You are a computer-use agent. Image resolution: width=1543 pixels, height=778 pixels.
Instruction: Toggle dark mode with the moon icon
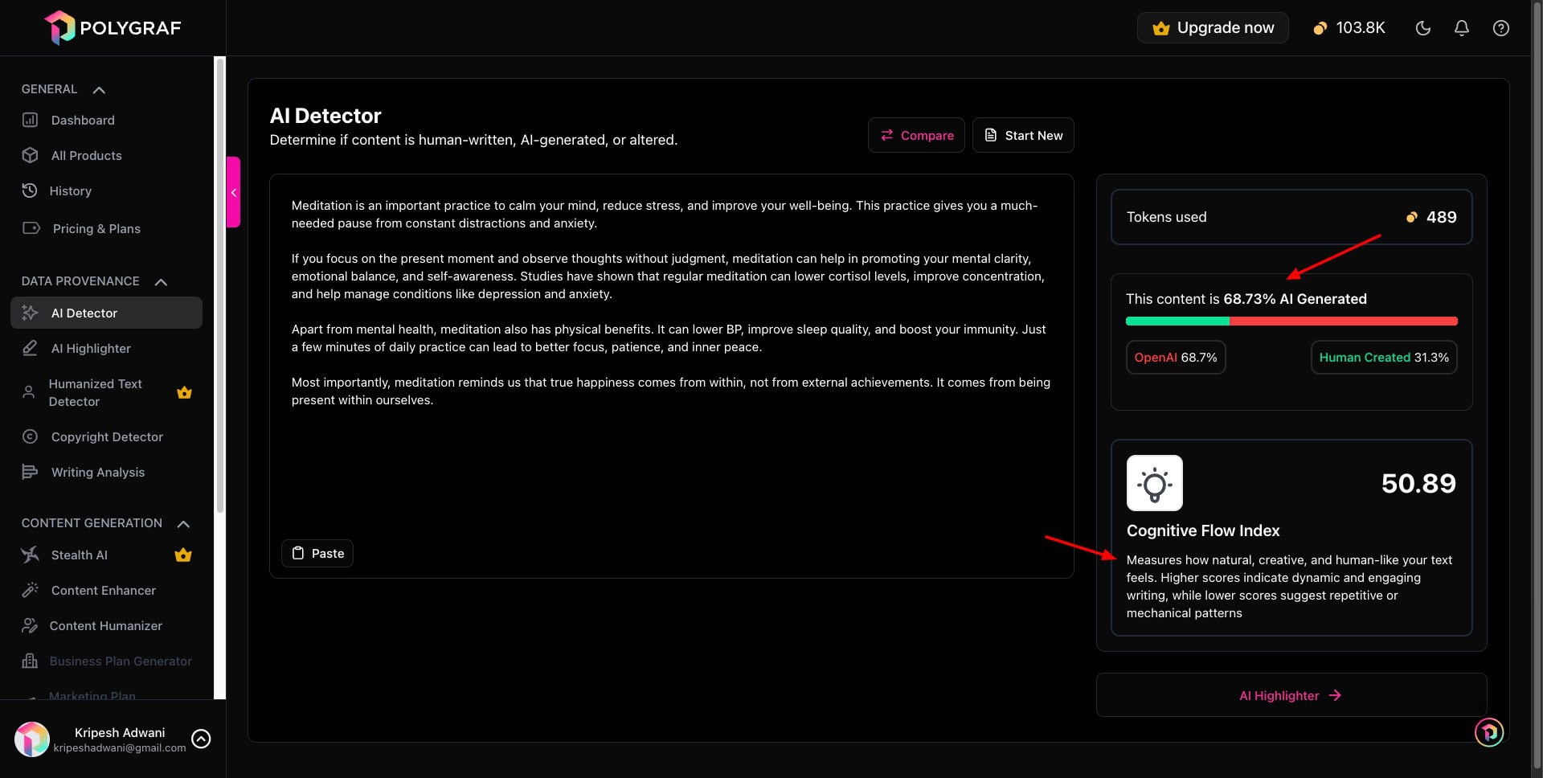tap(1422, 28)
